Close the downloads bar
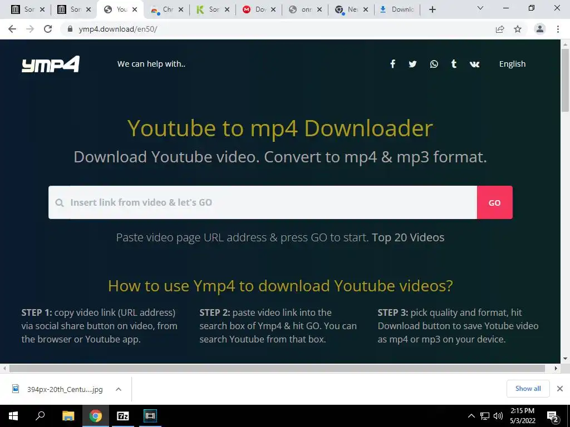The height and width of the screenshot is (427, 570). tap(560, 389)
